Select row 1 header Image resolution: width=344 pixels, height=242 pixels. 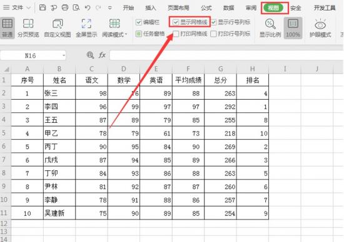tap(5, 80)
